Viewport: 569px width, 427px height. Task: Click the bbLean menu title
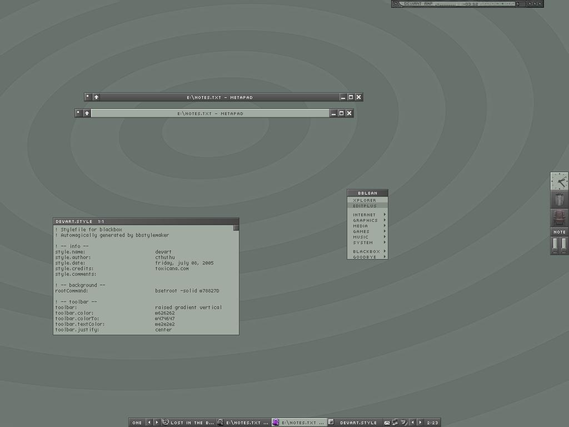[x=367, y=193]
